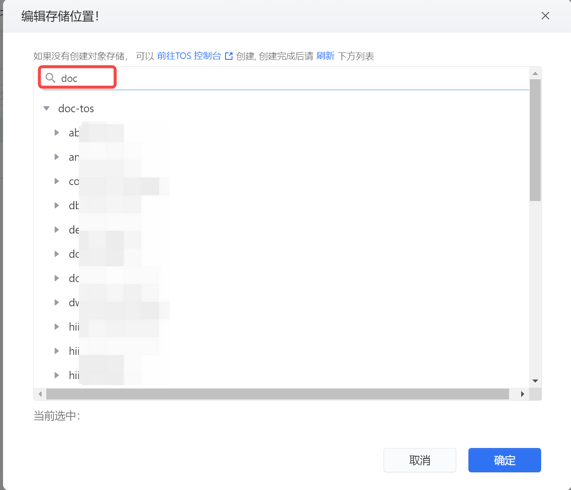571x490 pixels.
Task: Select the doc-tos bucket row
Action: tap(76, 108)
